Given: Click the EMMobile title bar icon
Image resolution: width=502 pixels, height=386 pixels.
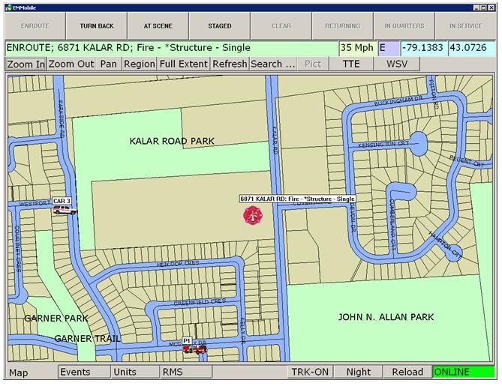Looking at the screenshot, I should coord(8,5).
